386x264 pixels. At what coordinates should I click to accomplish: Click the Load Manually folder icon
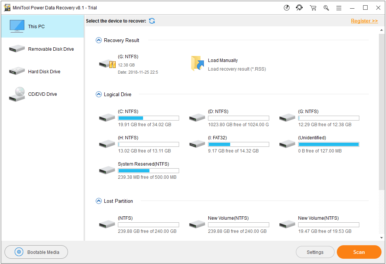[x=198, y=63]
